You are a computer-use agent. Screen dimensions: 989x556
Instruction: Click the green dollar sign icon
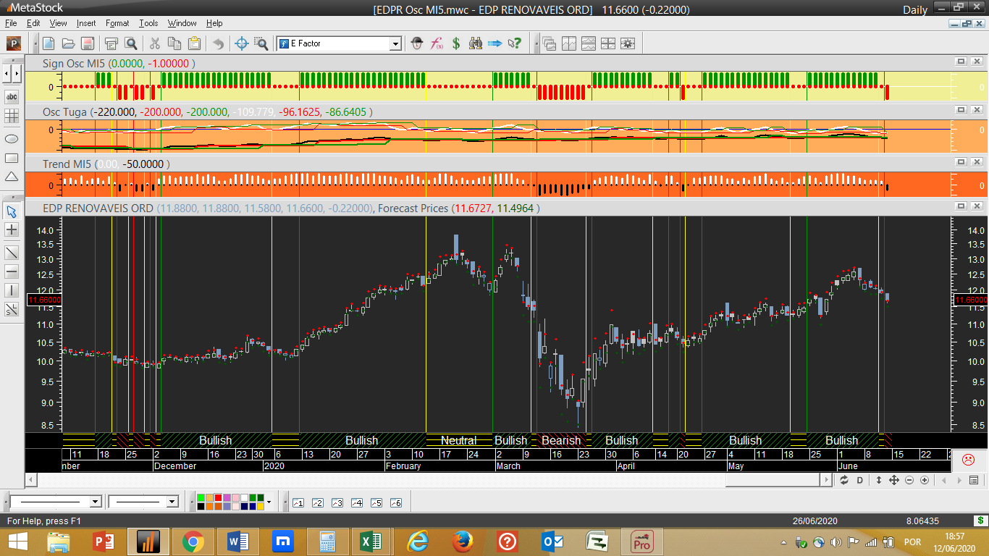point(456,43)
